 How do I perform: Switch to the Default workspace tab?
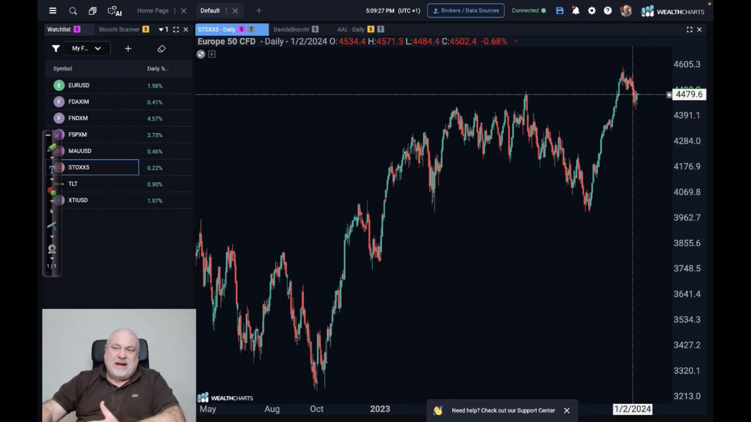click(210, 11)
